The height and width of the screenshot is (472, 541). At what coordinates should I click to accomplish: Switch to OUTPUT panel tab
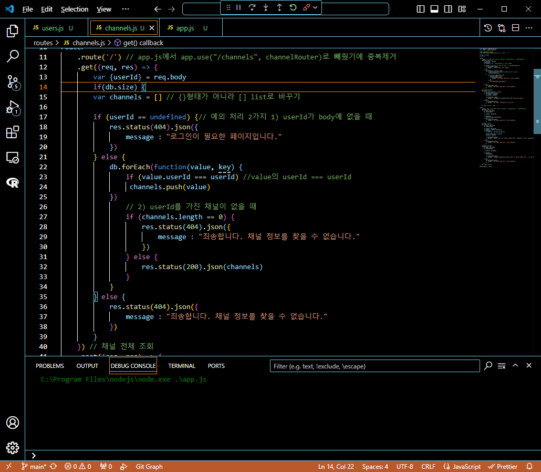click(x=87, y=366)
